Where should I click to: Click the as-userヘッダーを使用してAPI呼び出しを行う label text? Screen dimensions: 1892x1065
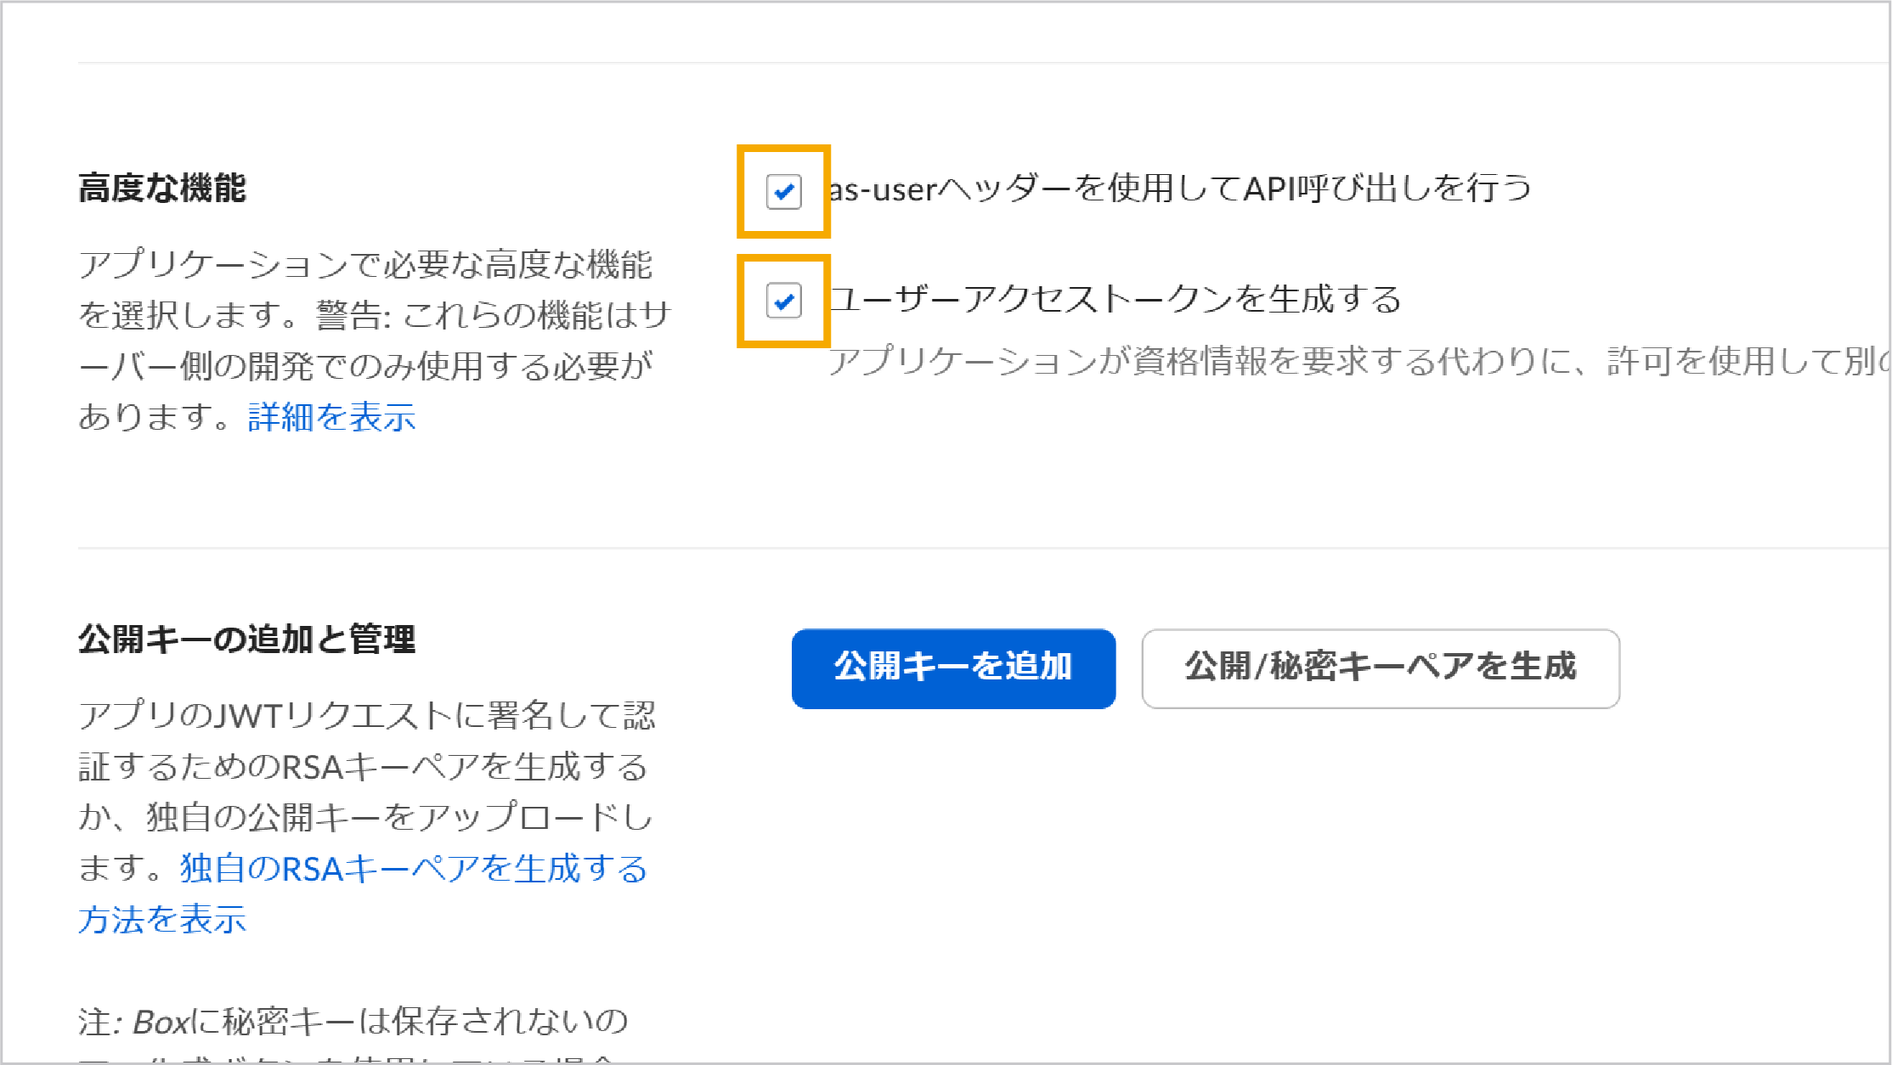click(1180, 189)
